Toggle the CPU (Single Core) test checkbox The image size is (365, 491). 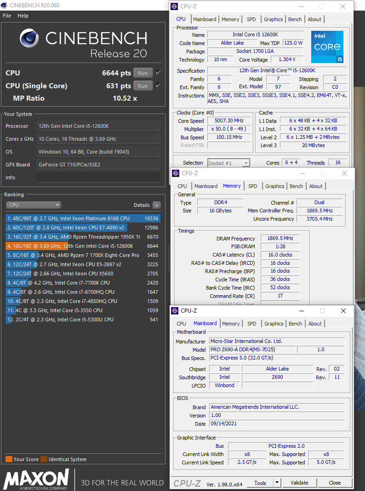click(x=159, y=86)
